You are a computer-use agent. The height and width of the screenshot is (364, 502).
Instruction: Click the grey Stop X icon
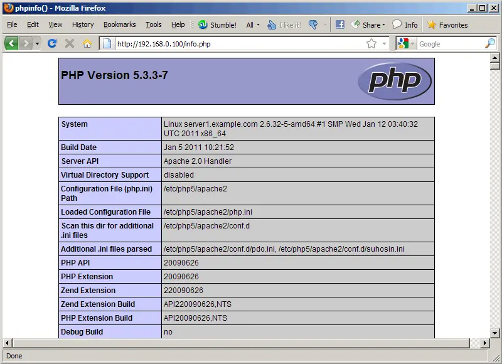point(70,43)
